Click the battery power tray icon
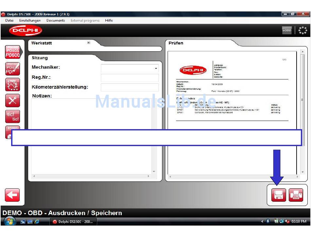311x237 pixels. click(x=276, y=221)
